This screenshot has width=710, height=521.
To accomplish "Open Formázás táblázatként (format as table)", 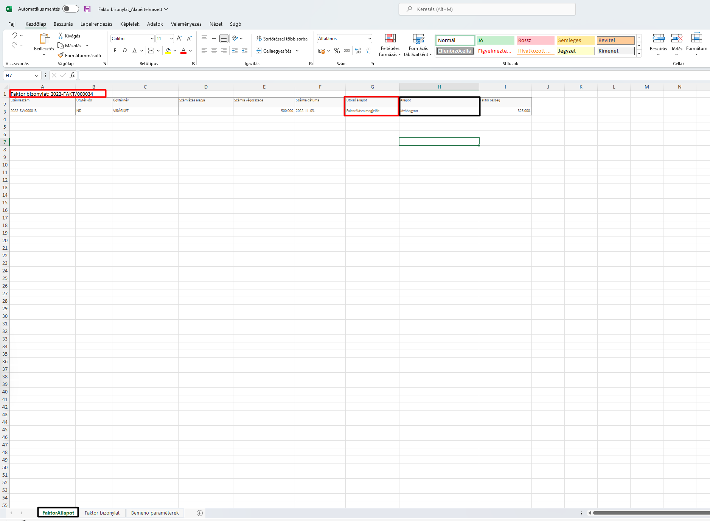I will (x=418, y=45).
